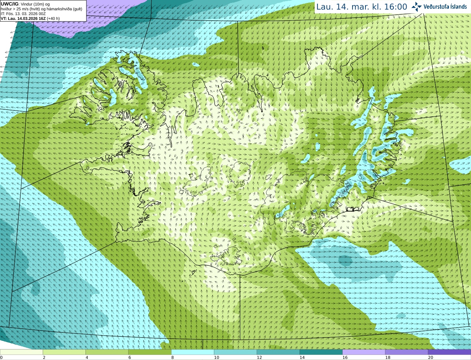This screenshot has width=471, height=360.
Task: Click the '8' label on the wind scale
Action: coord(173,357)
